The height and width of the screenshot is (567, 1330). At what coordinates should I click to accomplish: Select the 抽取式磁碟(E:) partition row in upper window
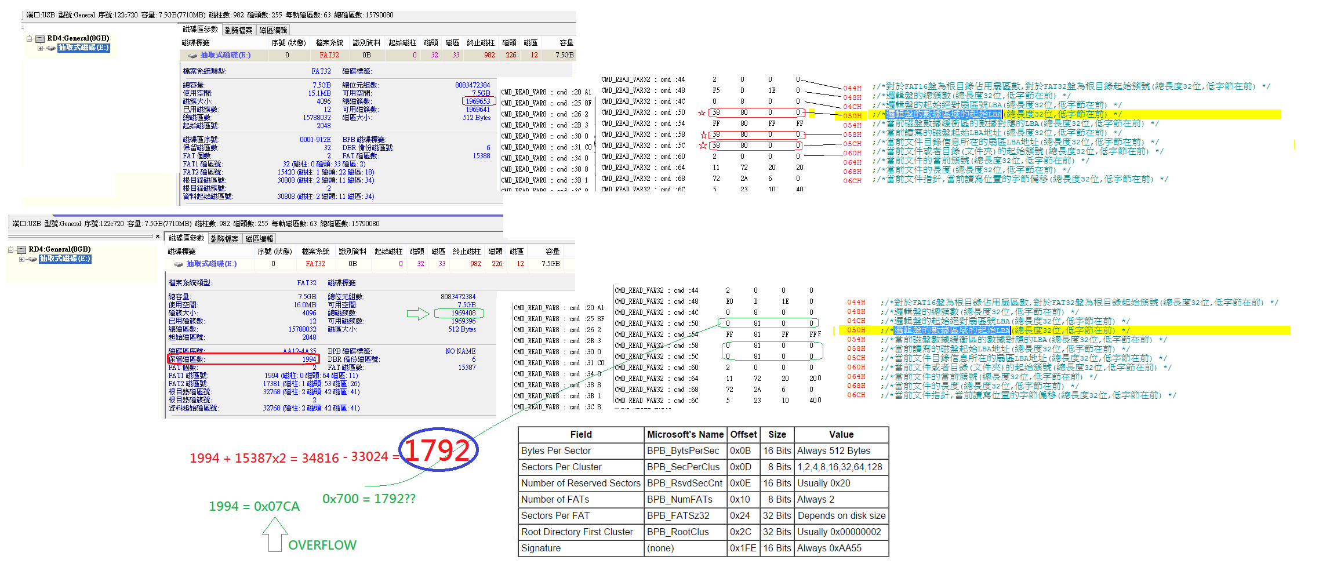378,55
